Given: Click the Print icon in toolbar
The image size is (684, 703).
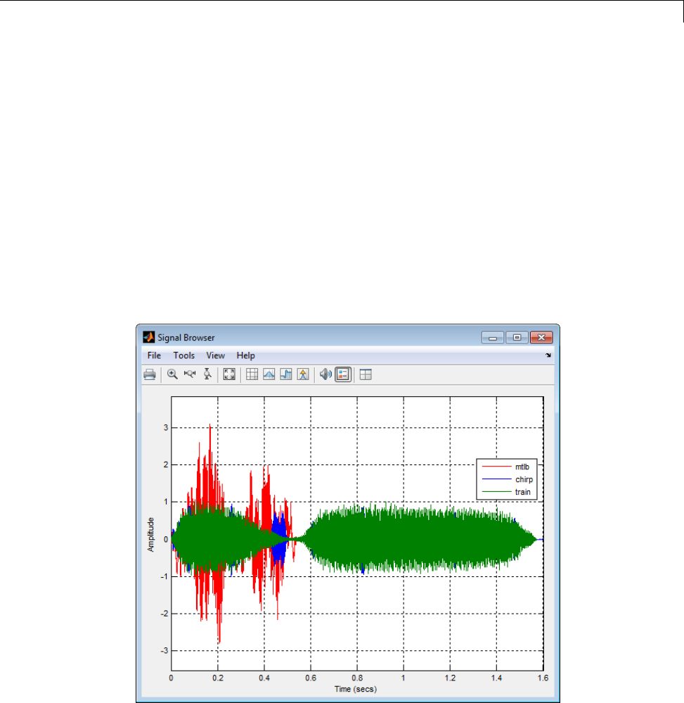Looking at the screenshot, I should (150, 374).
